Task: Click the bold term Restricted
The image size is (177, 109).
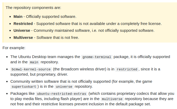Action: point(23,24)
